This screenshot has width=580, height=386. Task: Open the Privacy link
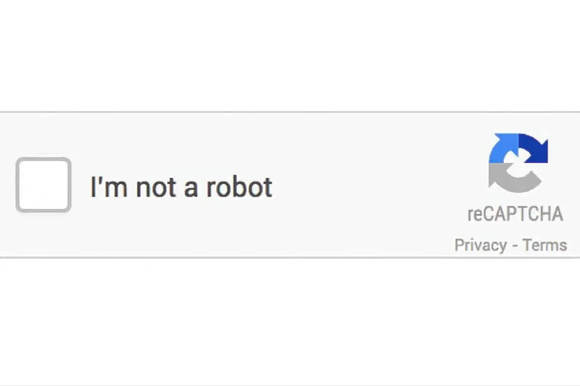point(480,245)
